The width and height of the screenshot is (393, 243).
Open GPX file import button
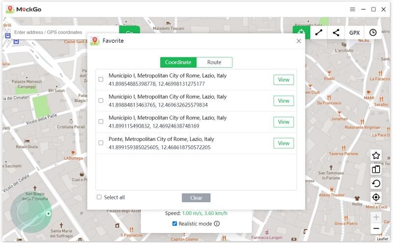pyautogui.click(x=354, y=33)
